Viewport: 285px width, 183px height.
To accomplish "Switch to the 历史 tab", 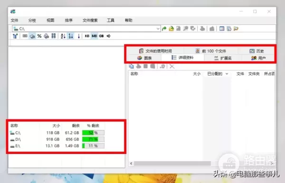I will click(x=256, y=51).
